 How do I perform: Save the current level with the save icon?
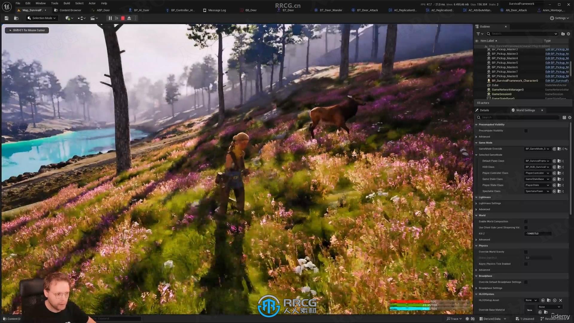(x=6, y=18)
